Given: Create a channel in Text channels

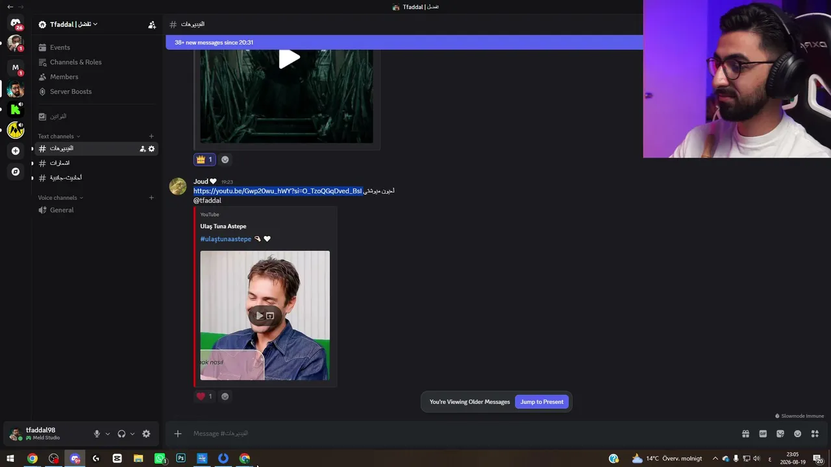Looking at the screenshot, I should [151, 136].
